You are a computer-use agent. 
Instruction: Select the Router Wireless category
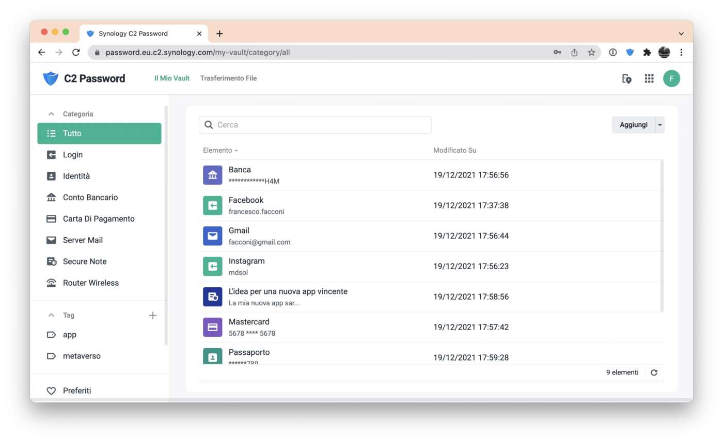coord(90,283)
